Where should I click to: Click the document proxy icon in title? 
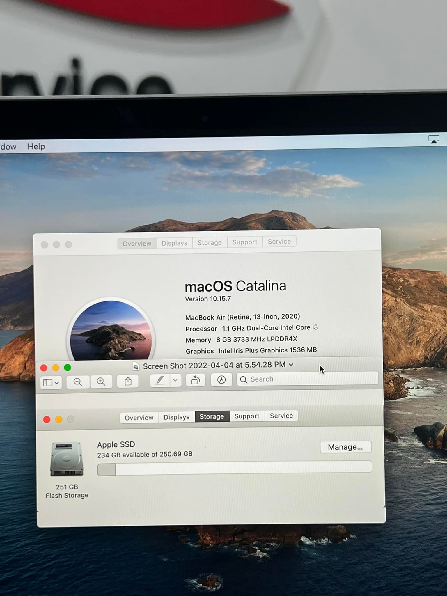pyautogui.click(x=136, y=366)
